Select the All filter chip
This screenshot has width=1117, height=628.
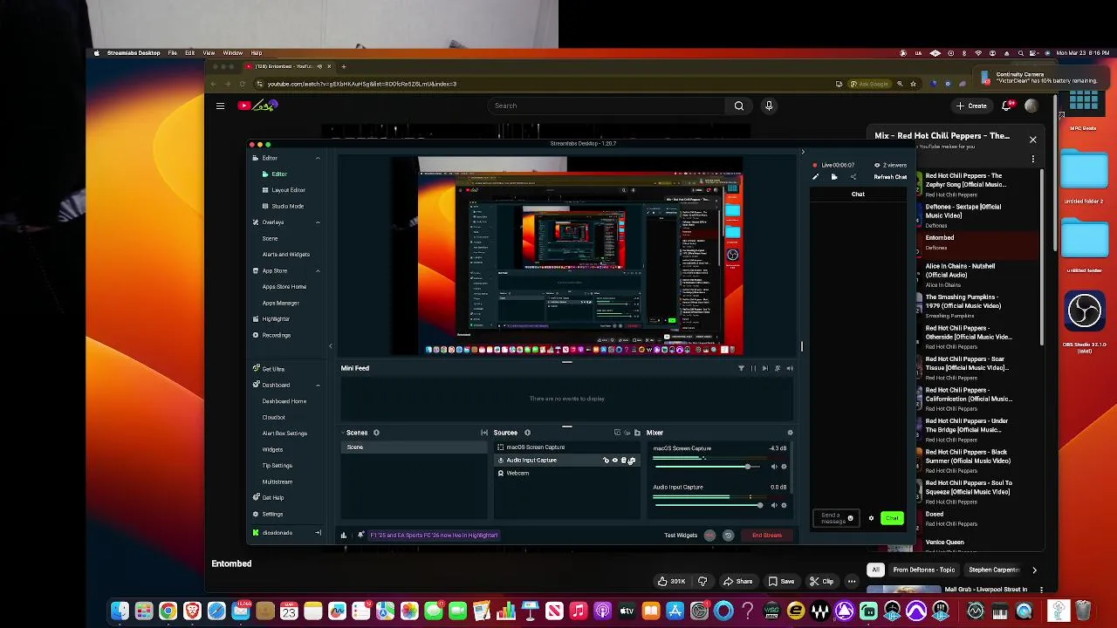(875, 570)
